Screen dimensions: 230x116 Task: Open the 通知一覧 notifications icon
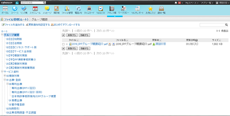click(x=161, y=9)
